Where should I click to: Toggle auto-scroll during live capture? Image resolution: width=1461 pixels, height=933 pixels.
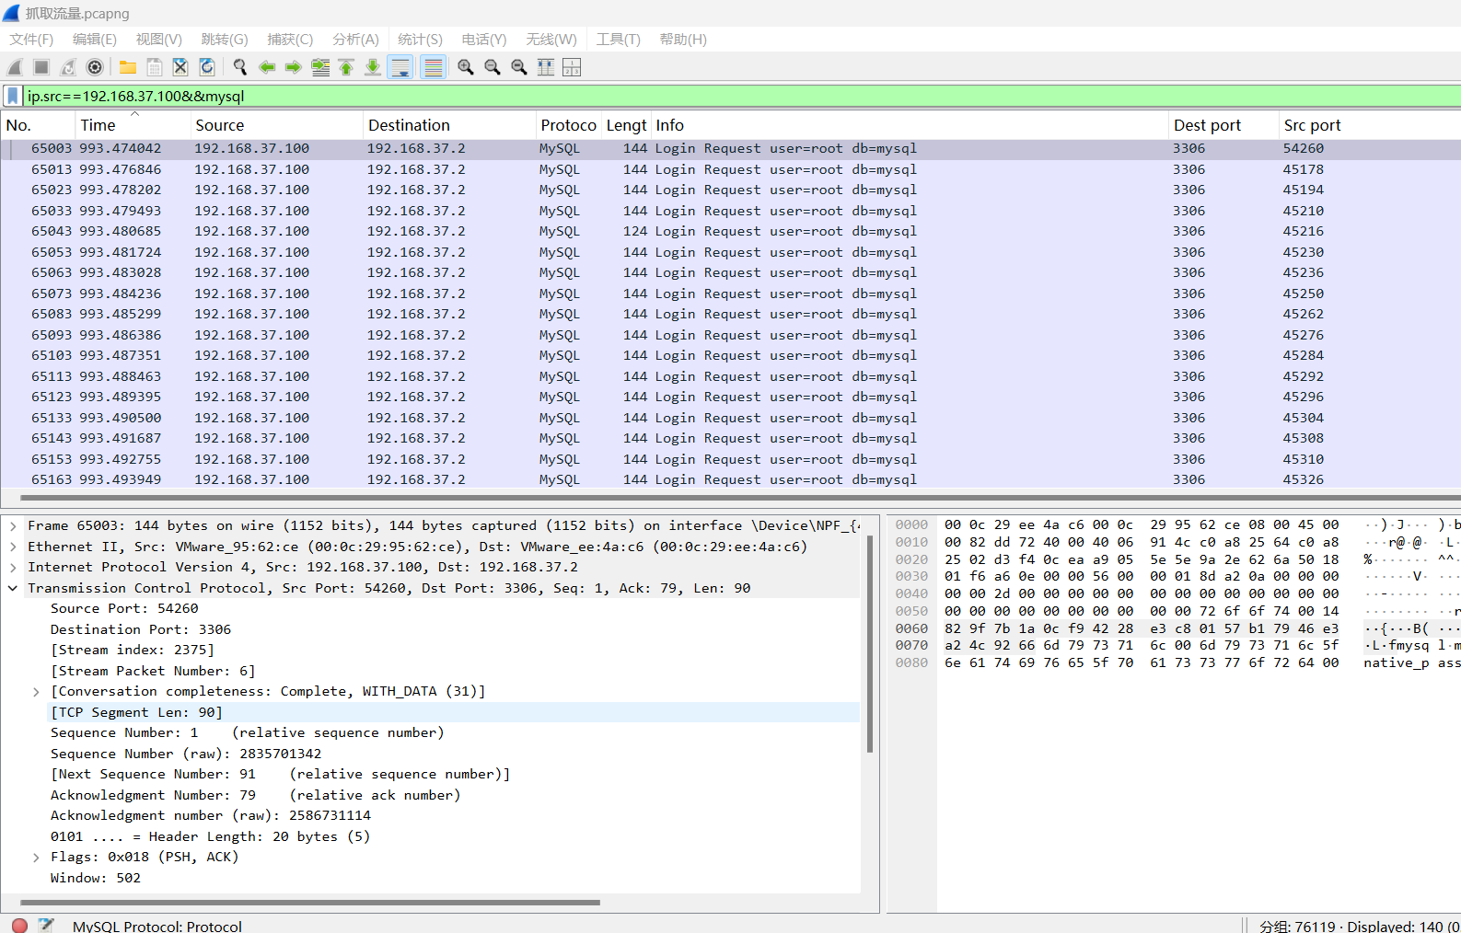pos(400,67)
